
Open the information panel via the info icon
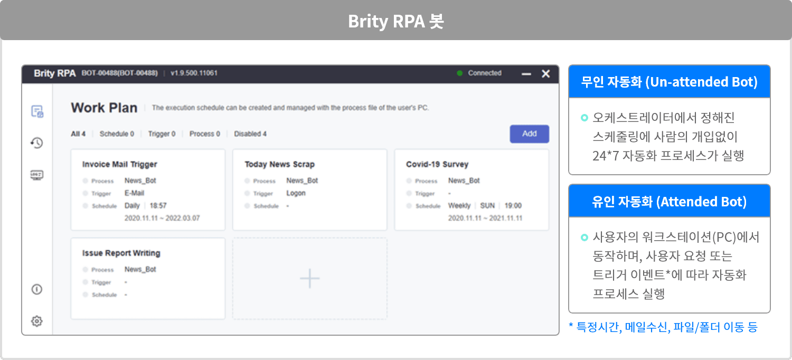pos(36,289)
